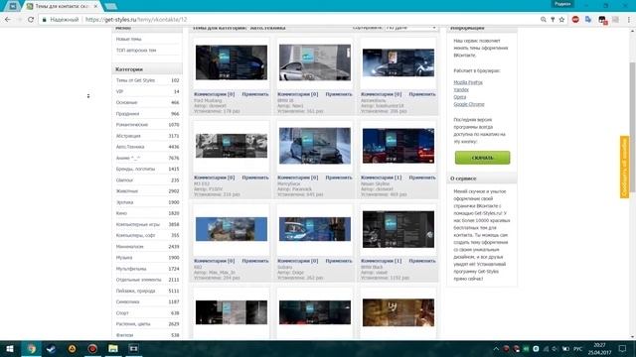Go back with the browser back arrow
Viewport: 636px width, 357px height.
[x=8, y=20]
